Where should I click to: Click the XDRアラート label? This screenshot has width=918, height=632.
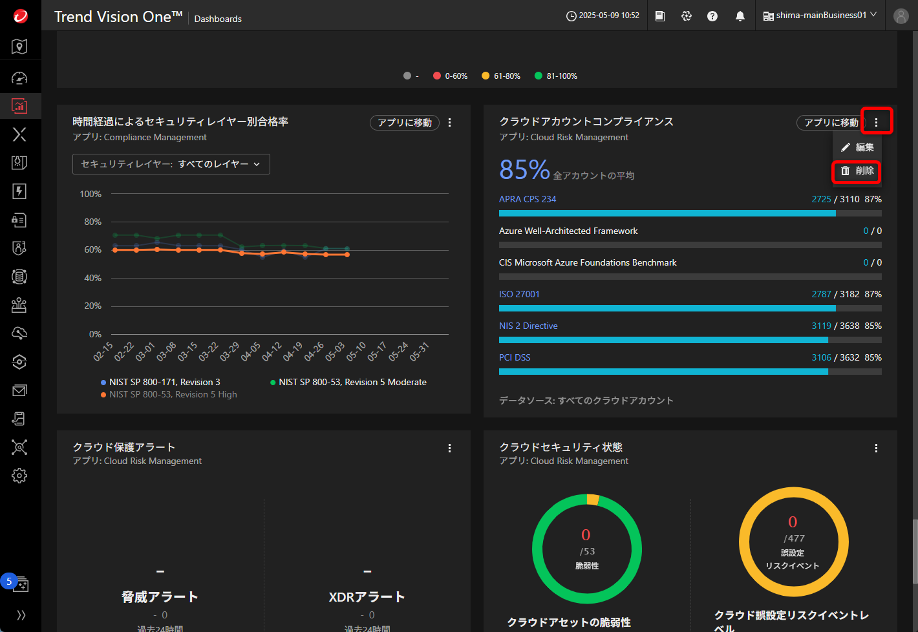(x=367, y=597)
